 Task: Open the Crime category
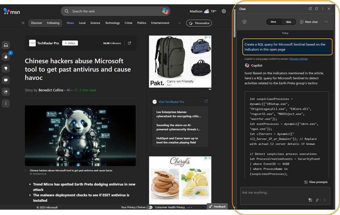(129, 23)
